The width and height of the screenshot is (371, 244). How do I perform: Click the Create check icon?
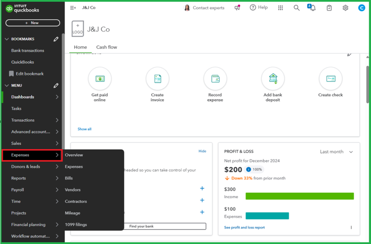(x=331, y=78)
